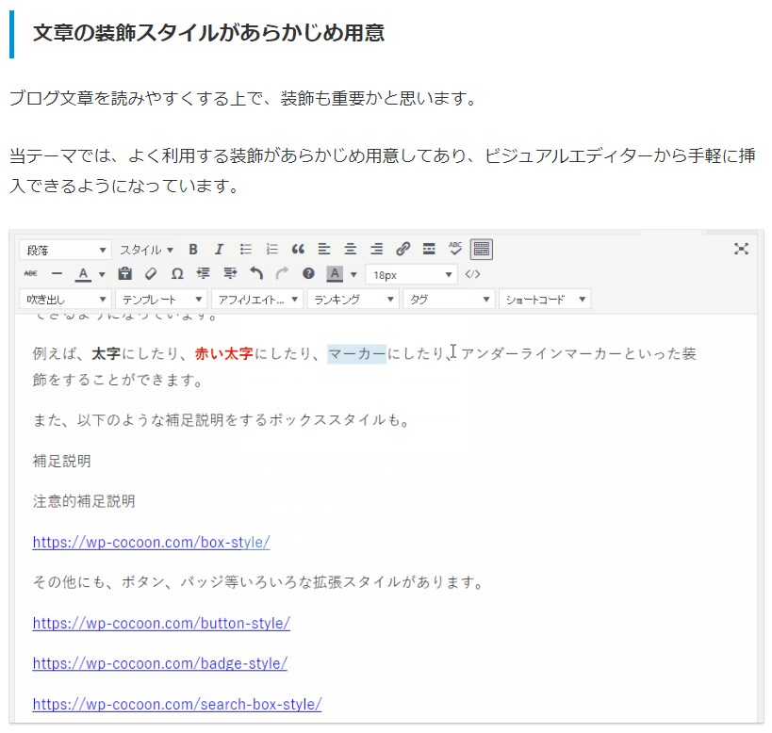772x733 pixels.
Task: Click the red 赤い太字 text
Action: coord(224,353)
